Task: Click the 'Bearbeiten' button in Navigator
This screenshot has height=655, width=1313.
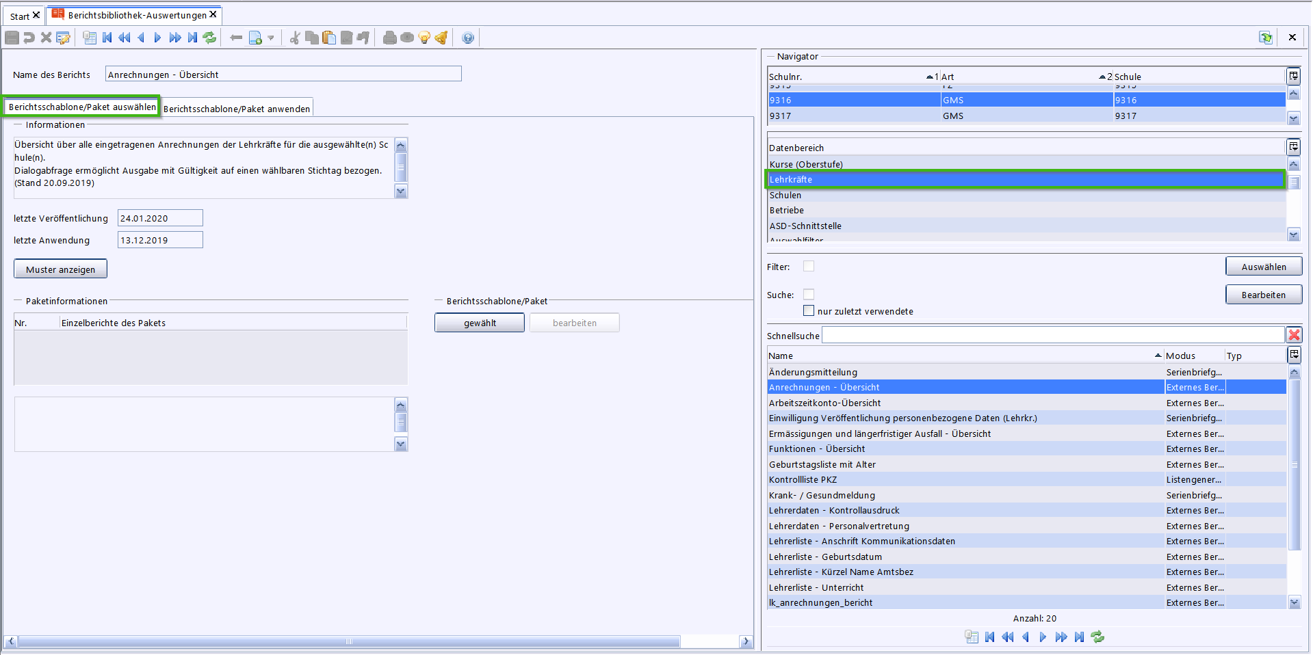Action: pyautogui.click(x=1263, y=295)
